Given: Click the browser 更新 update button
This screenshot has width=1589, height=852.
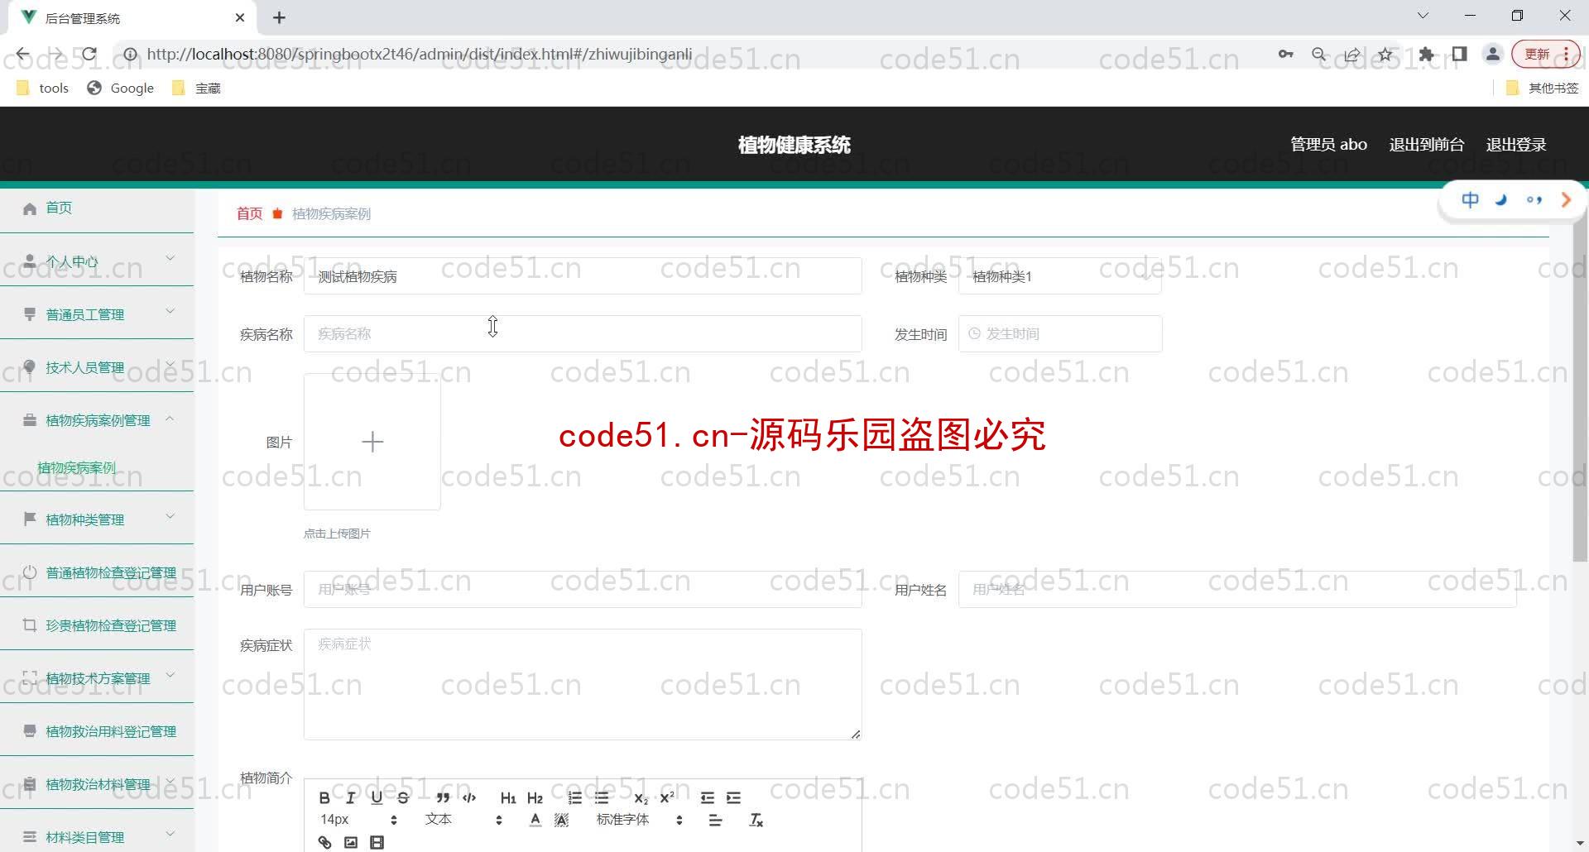Looking at the screenshot, I should point(1545,55).
